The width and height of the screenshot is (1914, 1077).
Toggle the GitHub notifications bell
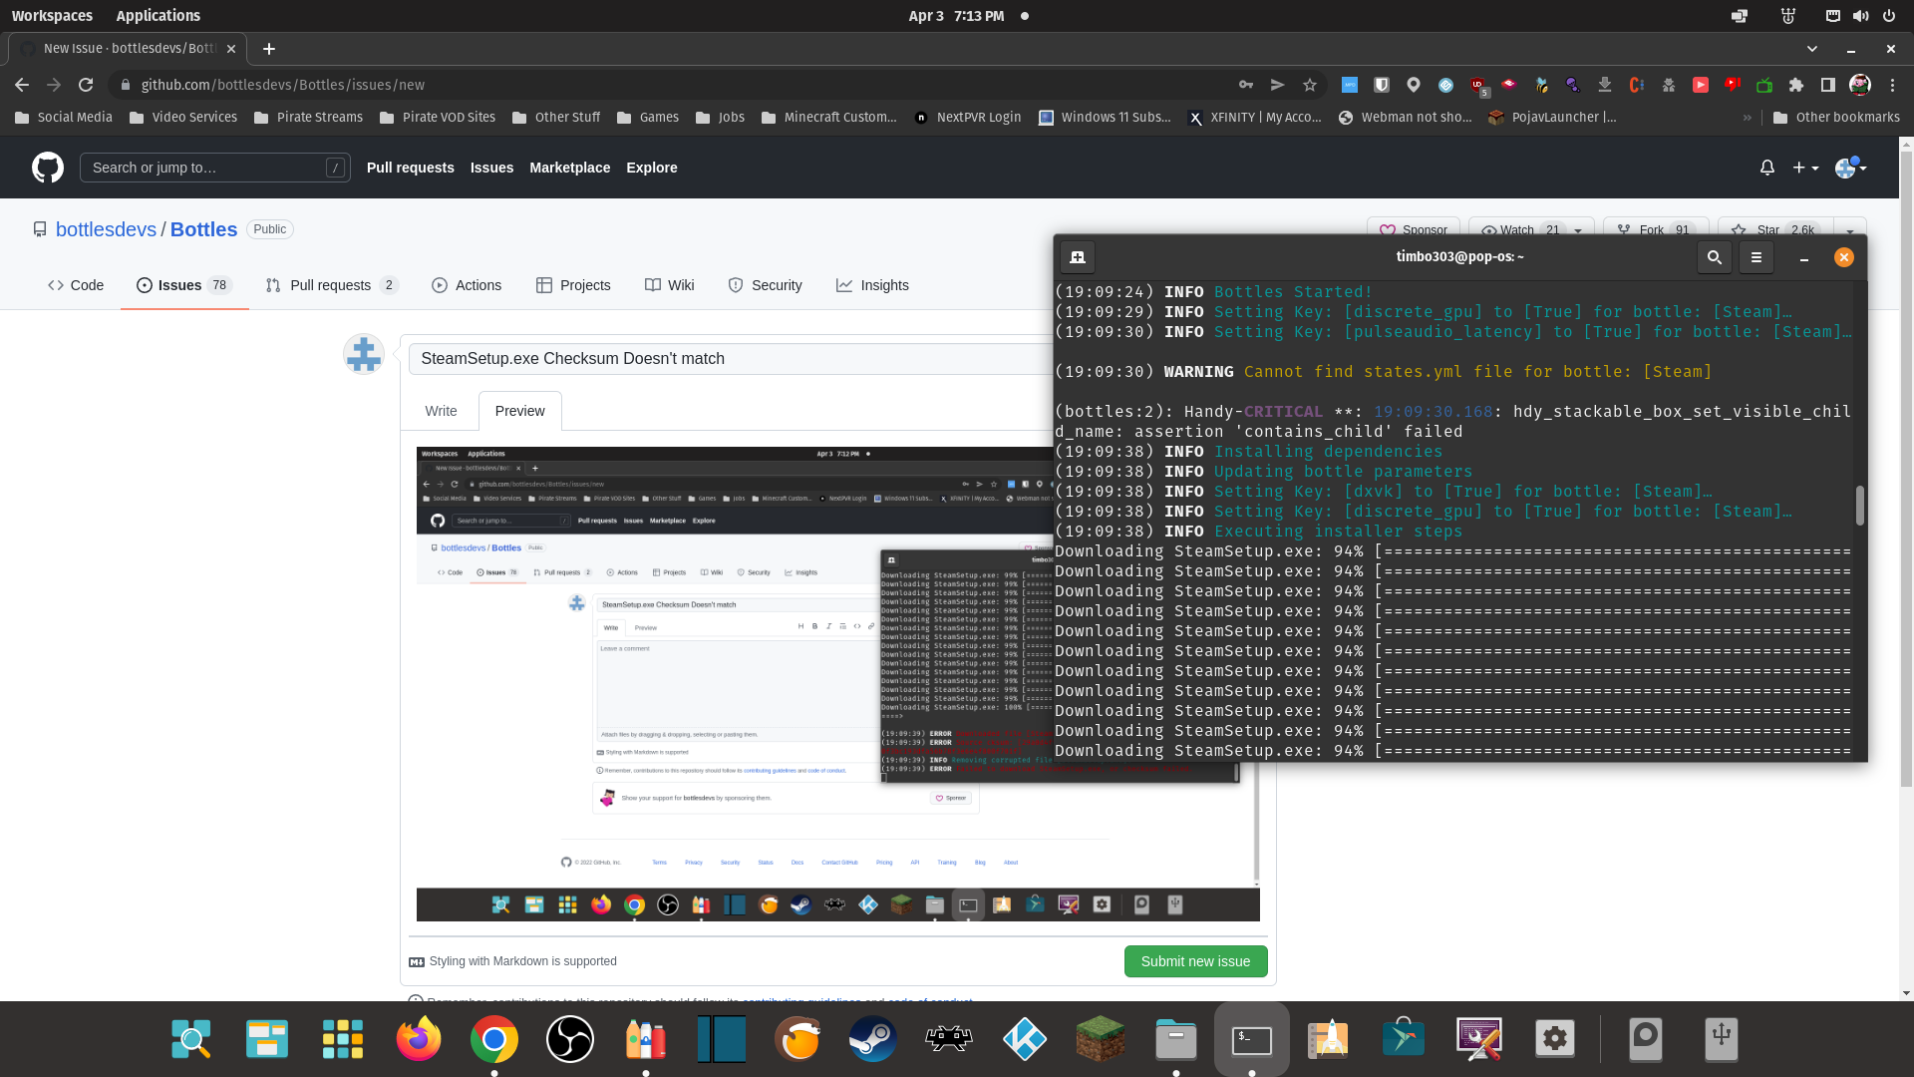(x=1766, y=167)
